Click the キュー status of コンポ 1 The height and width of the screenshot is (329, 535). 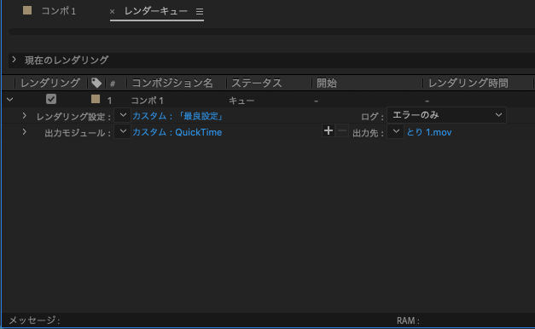241,101
